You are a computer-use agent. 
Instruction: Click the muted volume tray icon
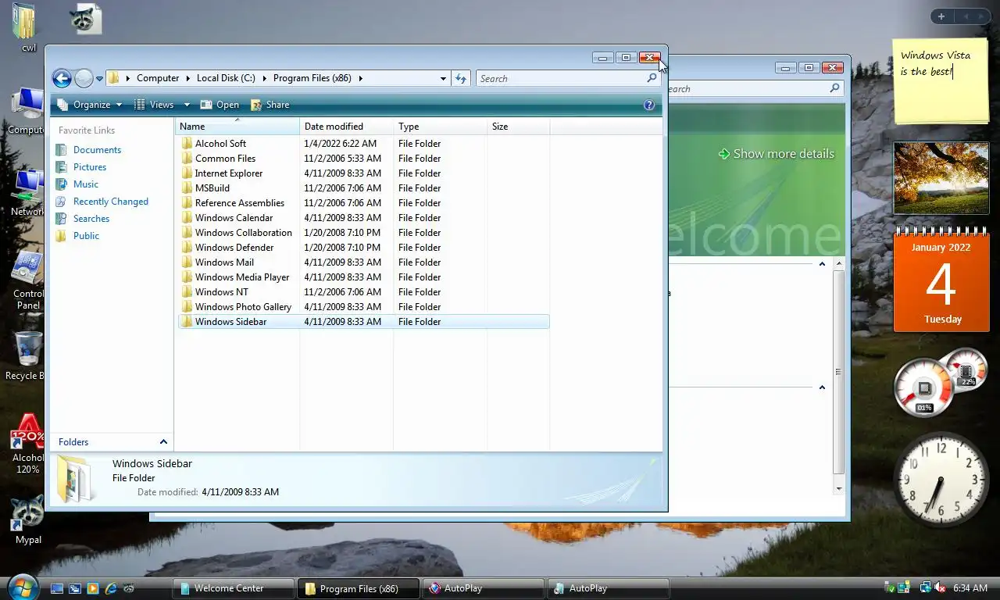tap(940, 587)
